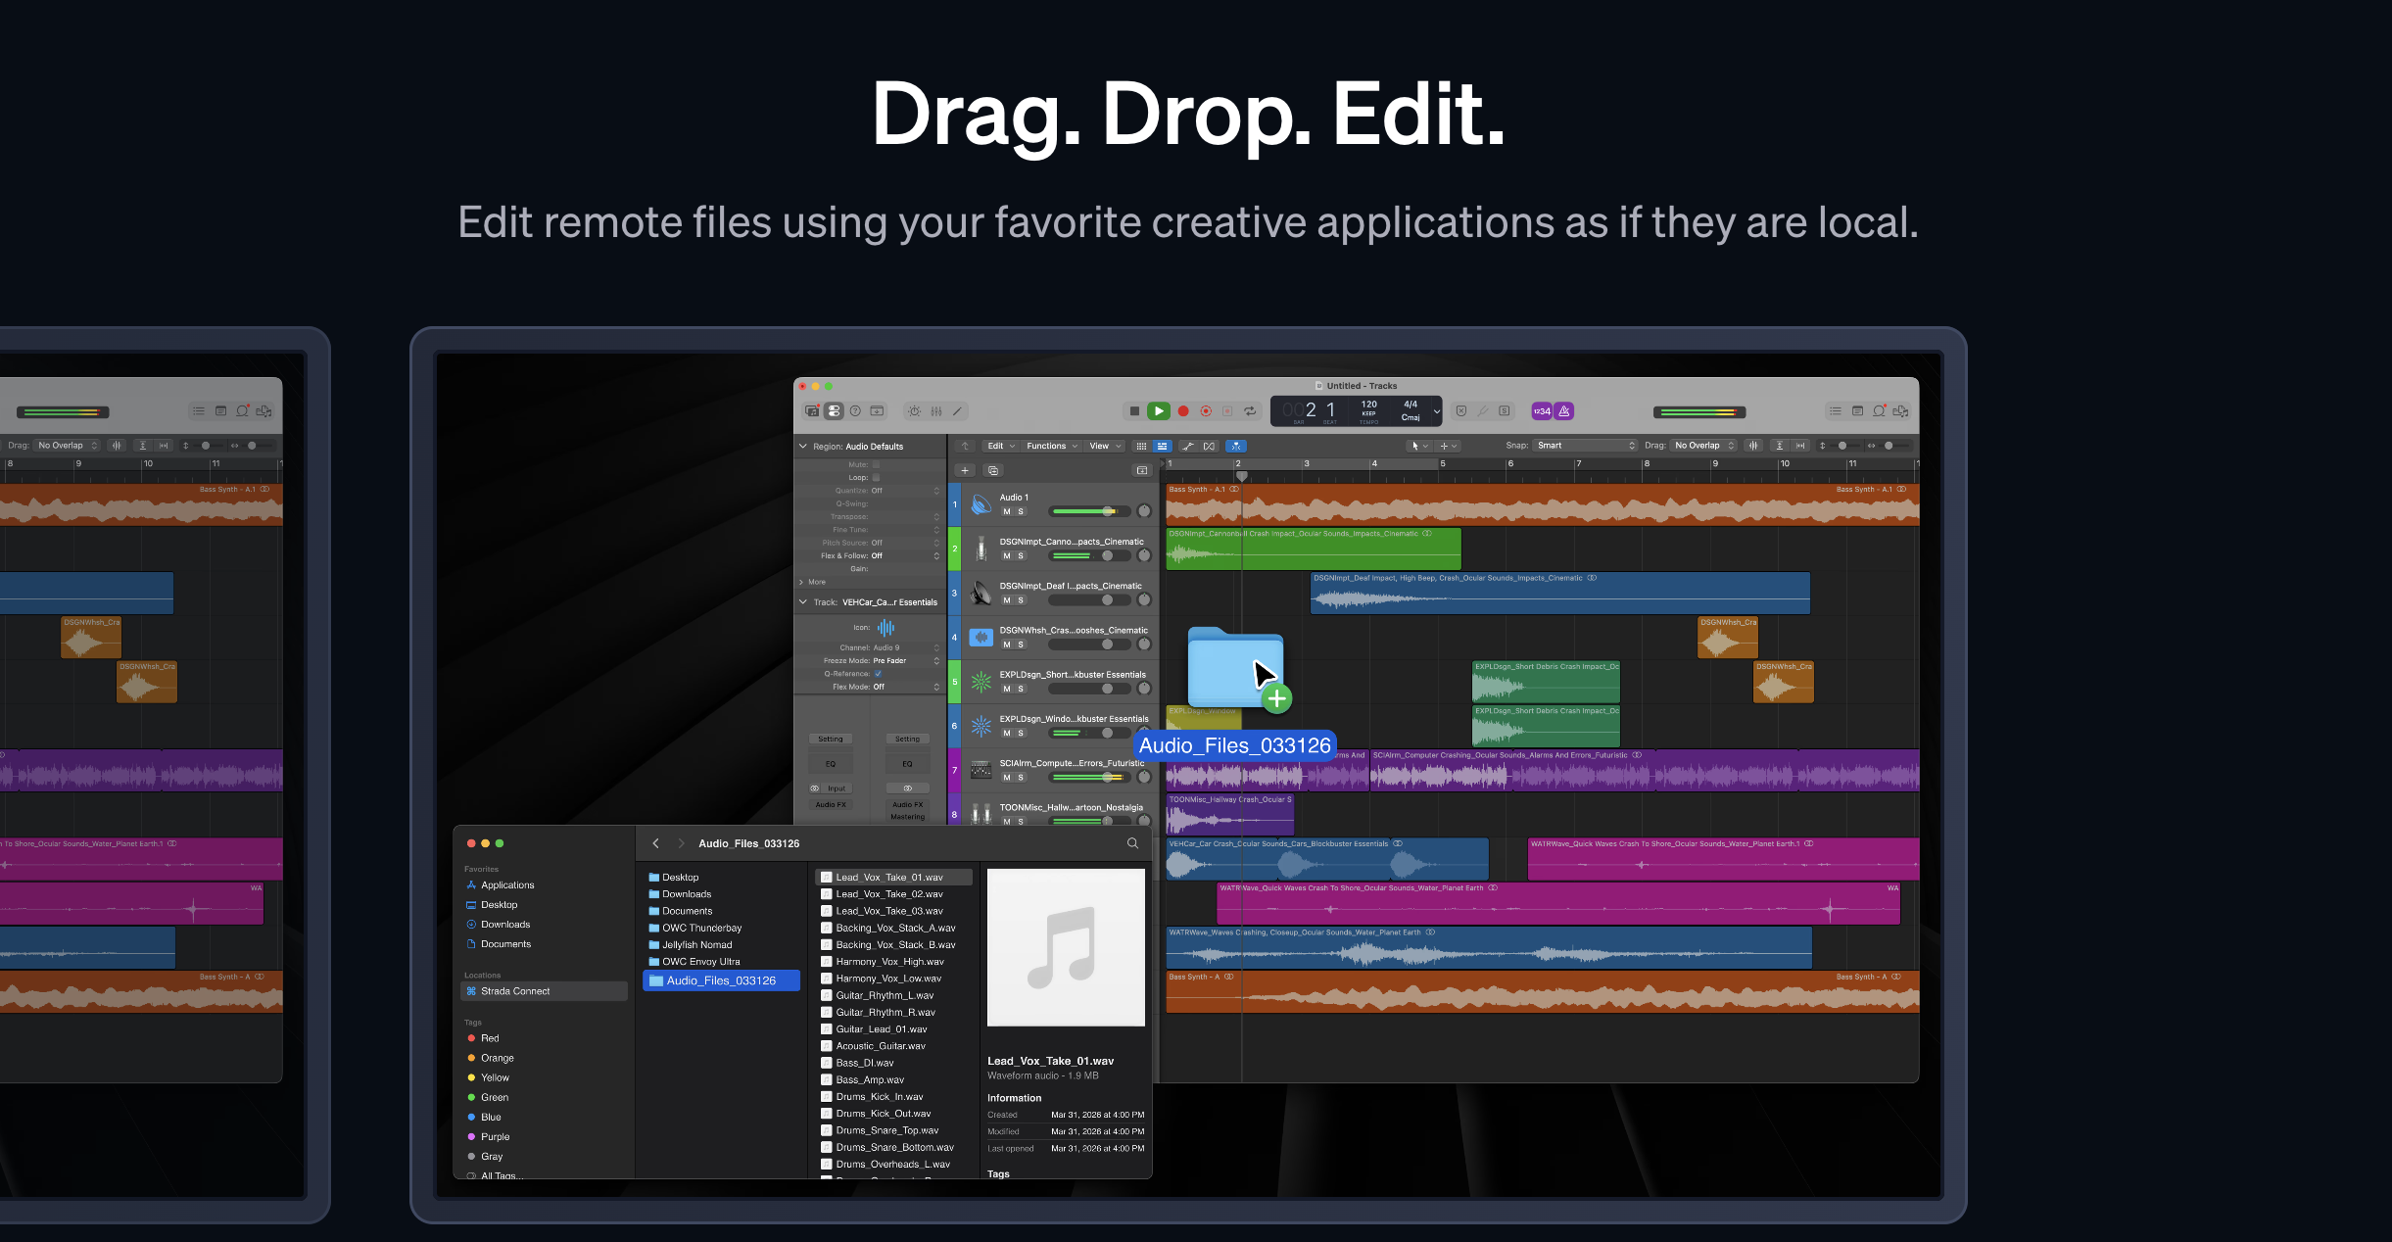
Task: Open the Left-click pointer tool menu
Action: point(1418,446)
